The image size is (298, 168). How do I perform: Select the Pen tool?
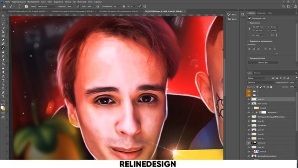3,76
